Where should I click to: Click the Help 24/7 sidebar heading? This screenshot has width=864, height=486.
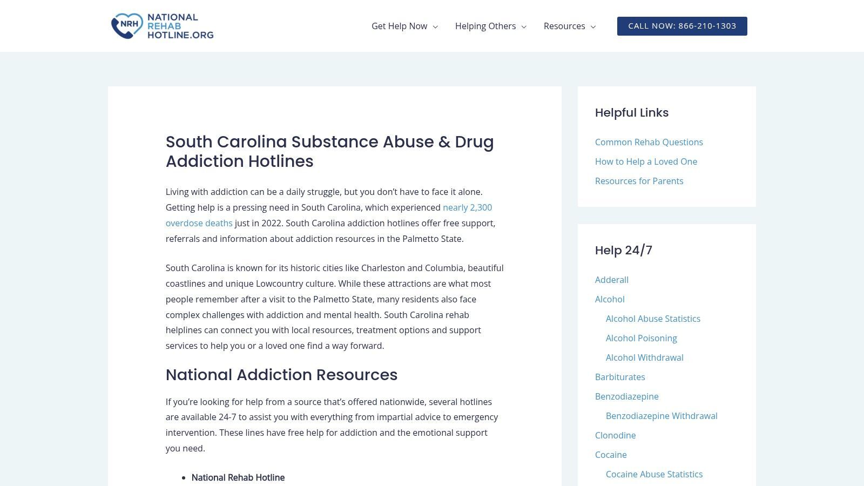coord(624,250)
